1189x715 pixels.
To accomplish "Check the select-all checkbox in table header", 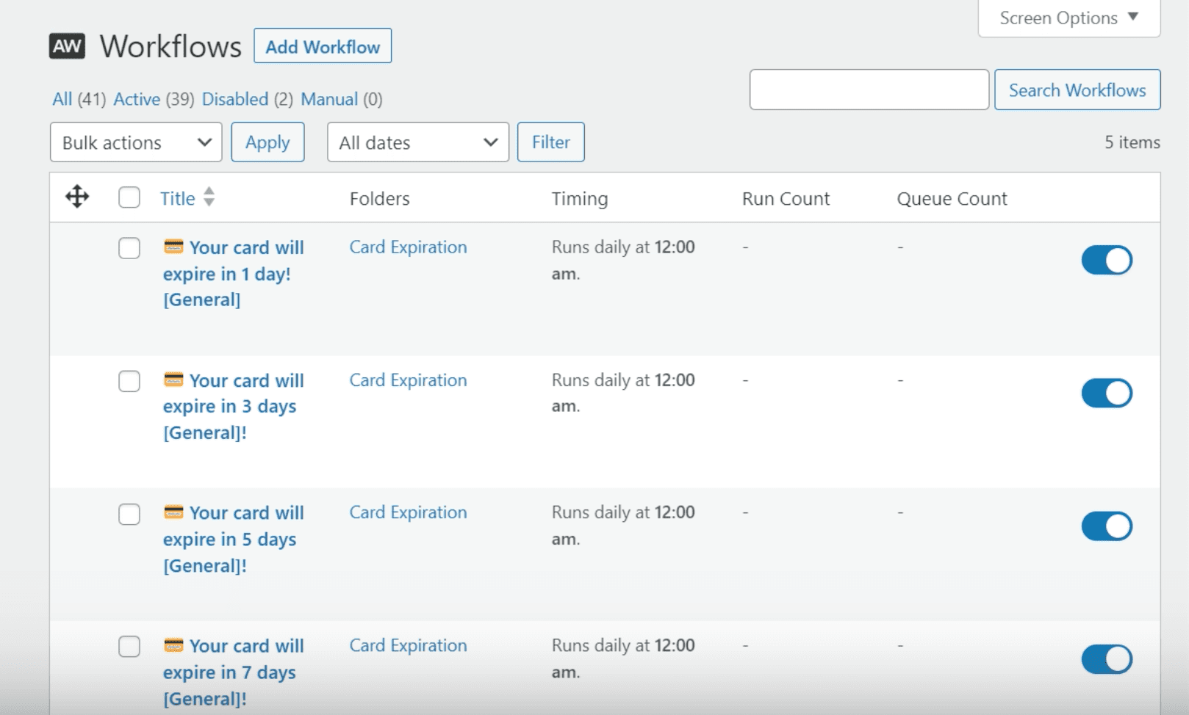I will (129, 197).
